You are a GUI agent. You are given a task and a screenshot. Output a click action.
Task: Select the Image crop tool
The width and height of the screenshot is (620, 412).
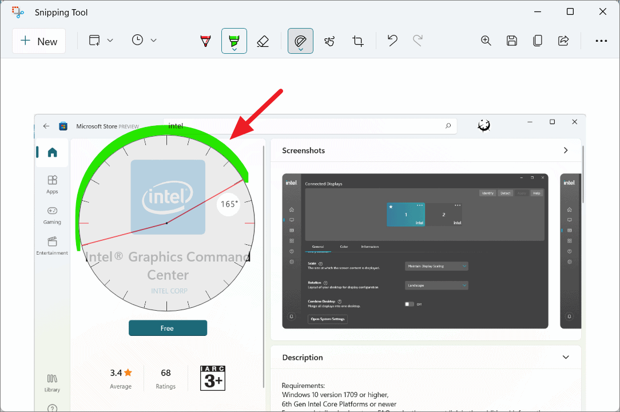pyautogui.click(x=358, y=41)
